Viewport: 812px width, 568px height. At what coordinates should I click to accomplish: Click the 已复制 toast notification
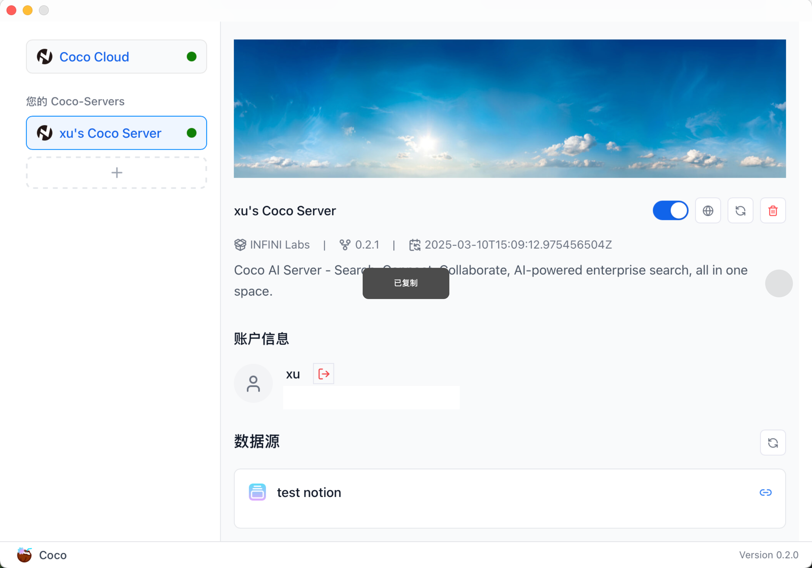[406, 283]
